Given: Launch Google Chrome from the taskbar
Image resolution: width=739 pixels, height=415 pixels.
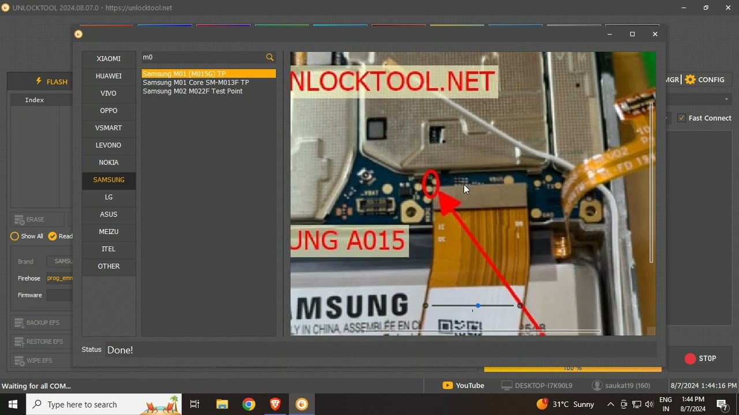Looking at the screenshot, I should pyautogui.click(x=249, y=405).
